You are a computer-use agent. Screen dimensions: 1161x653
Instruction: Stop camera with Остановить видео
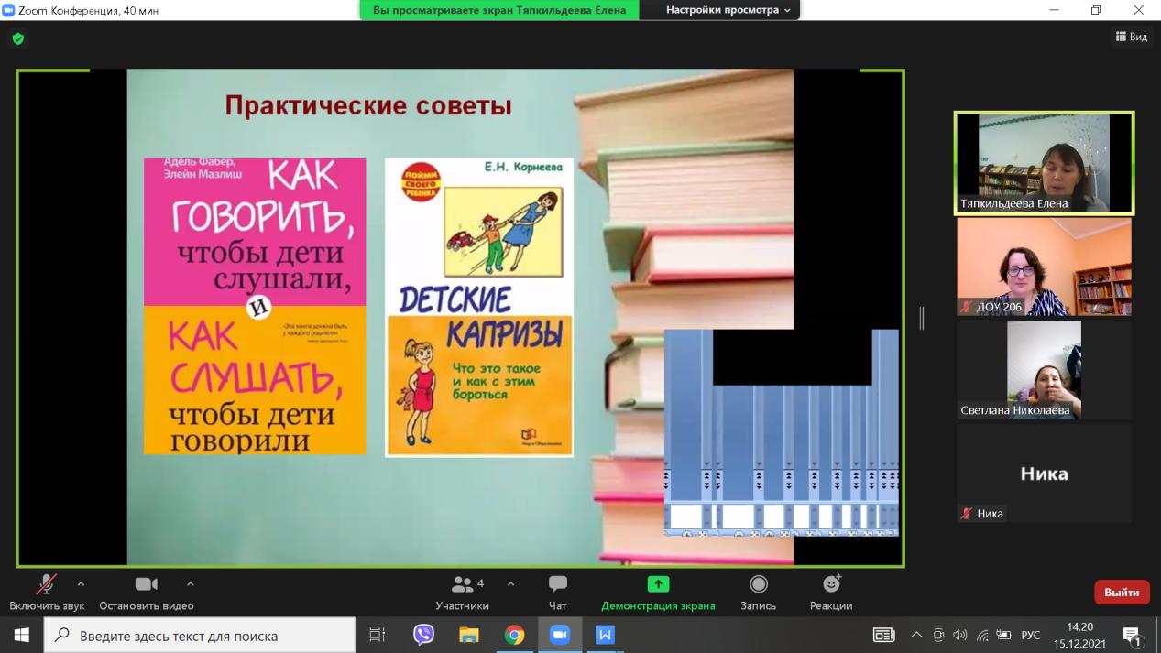pos(147,593)
